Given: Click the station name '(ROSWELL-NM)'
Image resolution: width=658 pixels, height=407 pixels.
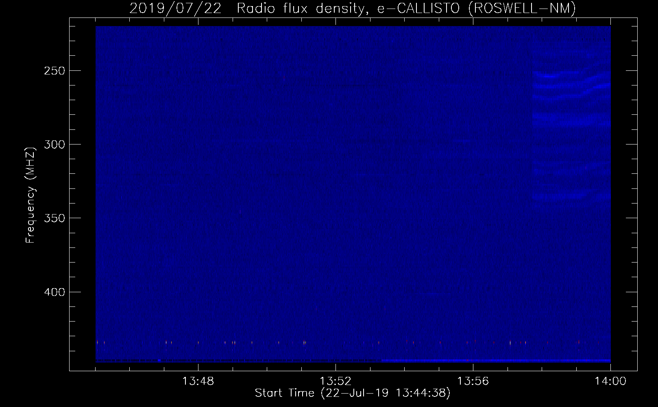Looking at the screenshot, I should pyautogui.click(x=522, y=9).
